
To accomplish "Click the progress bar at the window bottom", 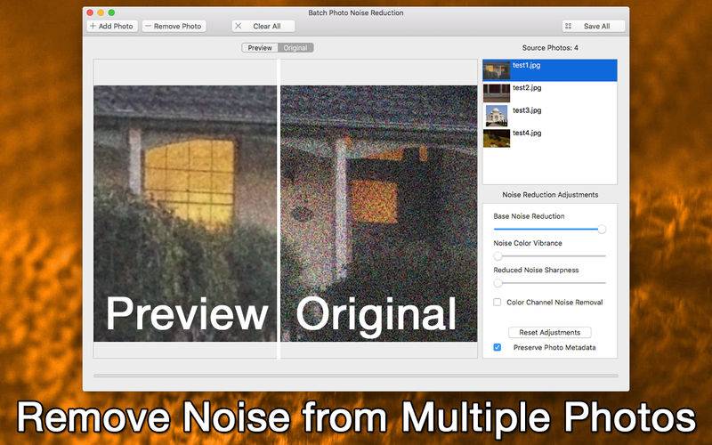I will pyautogui.click(x=355, y=376).
